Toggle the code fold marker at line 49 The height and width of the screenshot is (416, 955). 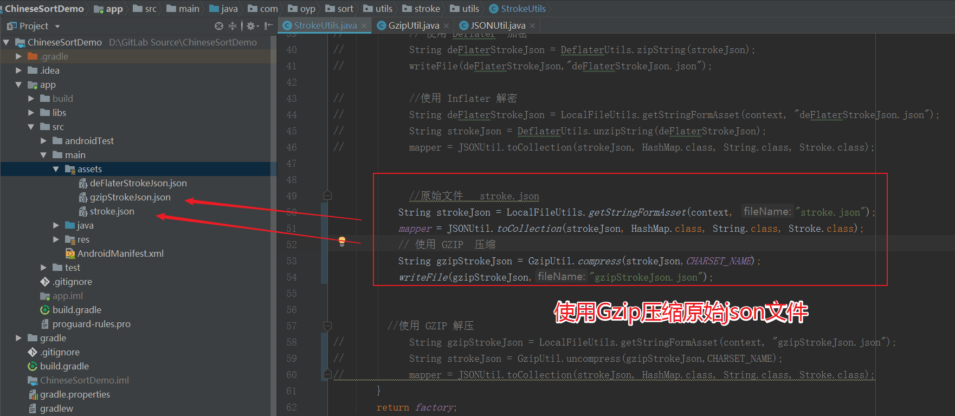pyautogui.click(x=327, y=195)
